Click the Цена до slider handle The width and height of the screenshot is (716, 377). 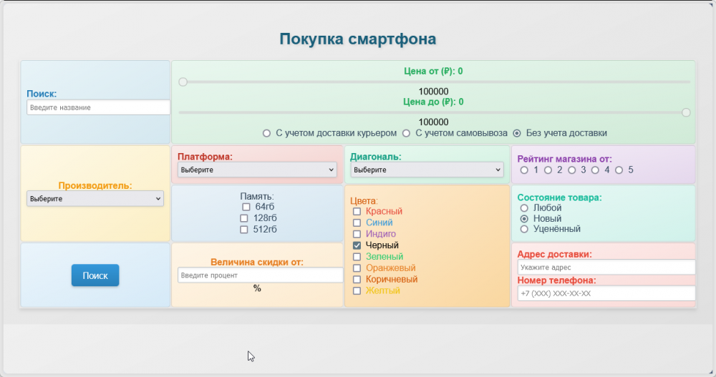point(686,112)
